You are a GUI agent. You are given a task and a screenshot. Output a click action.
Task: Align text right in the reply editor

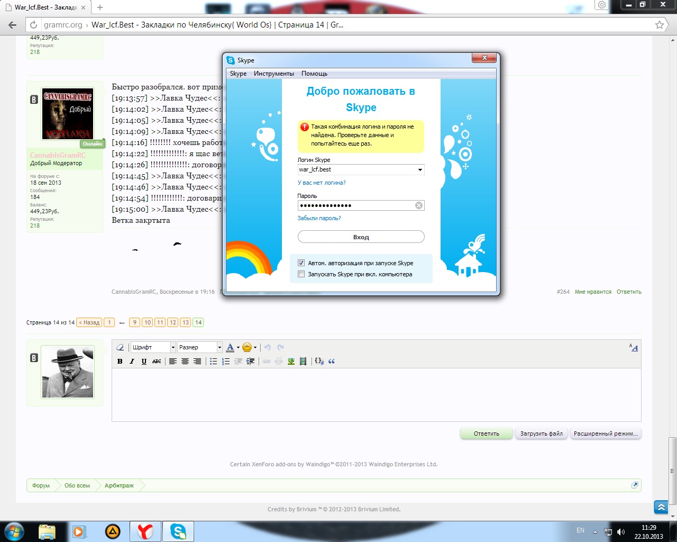click(197, 362)
